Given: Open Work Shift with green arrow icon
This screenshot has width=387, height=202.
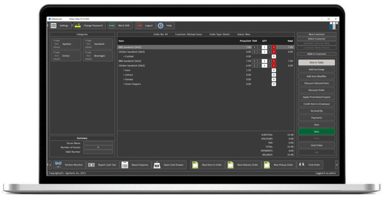Looking at the screenshot, I should click(x=119, y=26).
